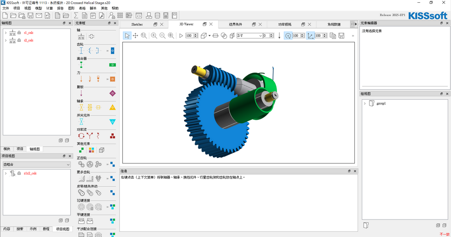Increase the rotation 100 spinner value
451x237 pixels.
click(302, 34)
